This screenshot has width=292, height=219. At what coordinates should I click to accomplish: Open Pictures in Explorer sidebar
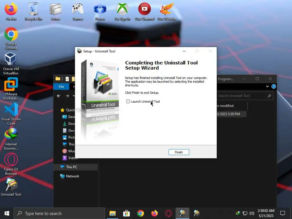tap(68, 137)
